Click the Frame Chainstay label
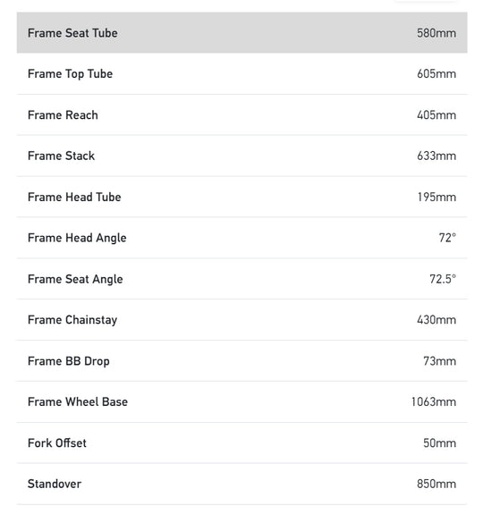The height and width of the screenshot is (531, 483). (72, 320)
